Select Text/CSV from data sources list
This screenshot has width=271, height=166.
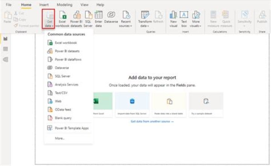61,93
